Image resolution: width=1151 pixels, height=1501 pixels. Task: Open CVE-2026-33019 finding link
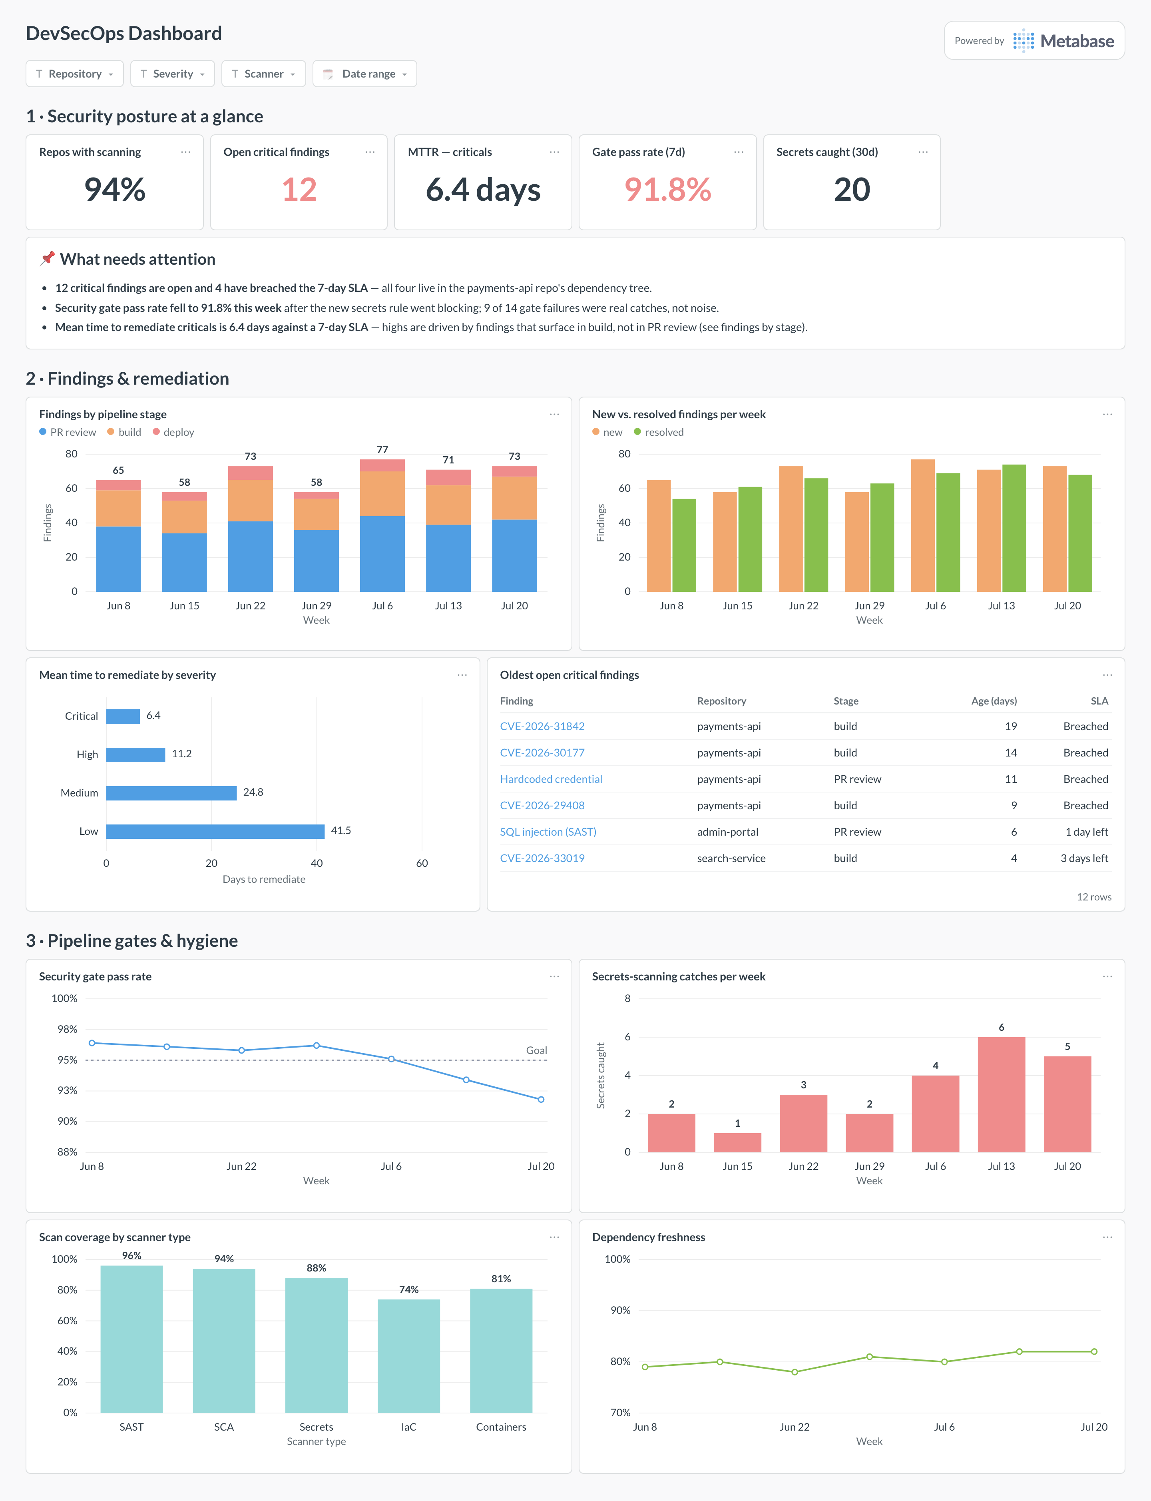pos(542,858)
